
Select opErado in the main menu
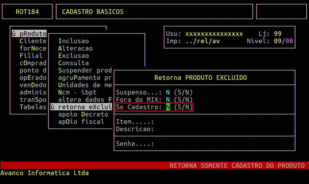pyautogui.click(x=33, y=78)
